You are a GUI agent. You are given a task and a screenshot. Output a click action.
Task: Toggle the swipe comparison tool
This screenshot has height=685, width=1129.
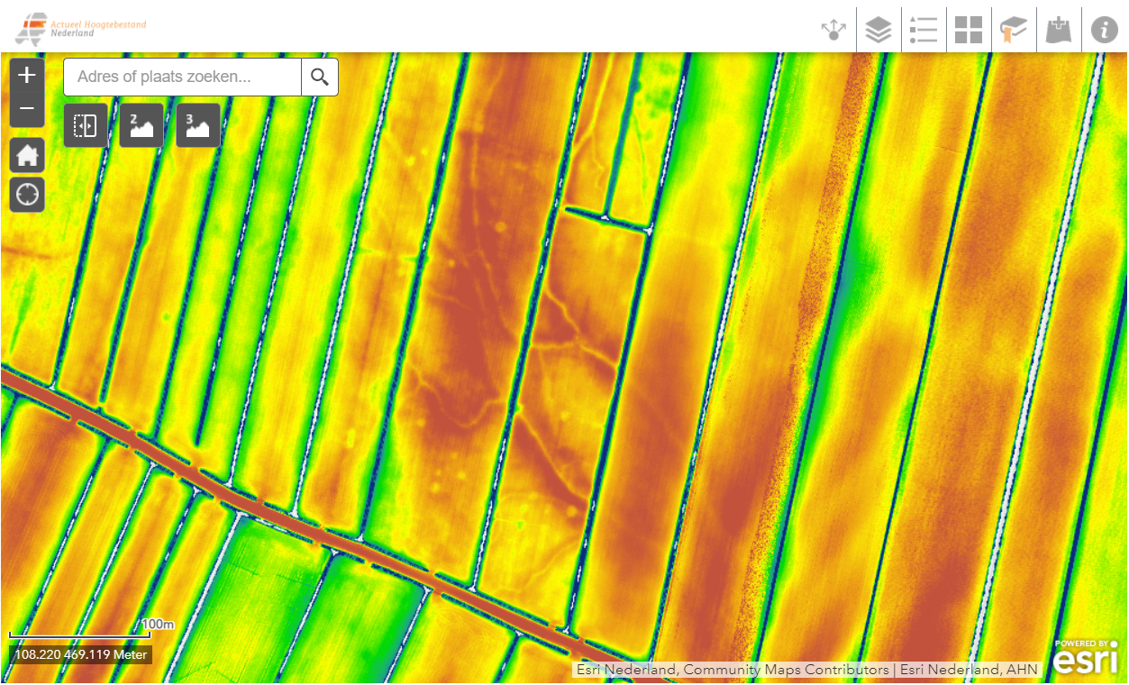[x=86, y=125]
